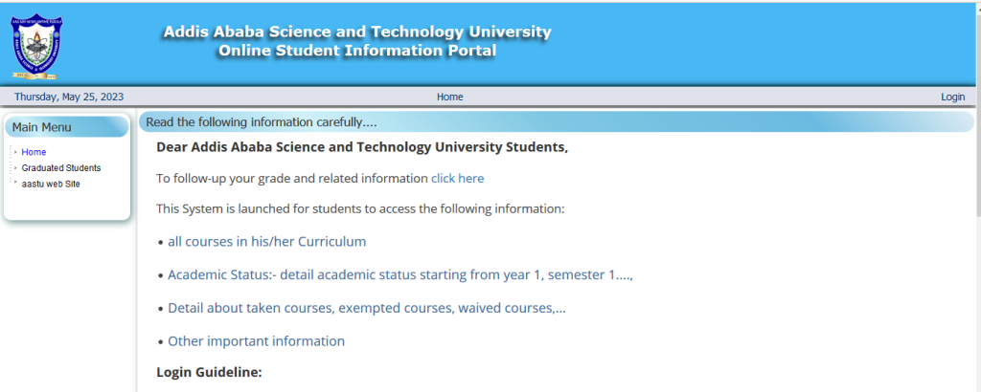Open "Other important information" link
Viewport: 981px width, 392px height.
(256, 341)
